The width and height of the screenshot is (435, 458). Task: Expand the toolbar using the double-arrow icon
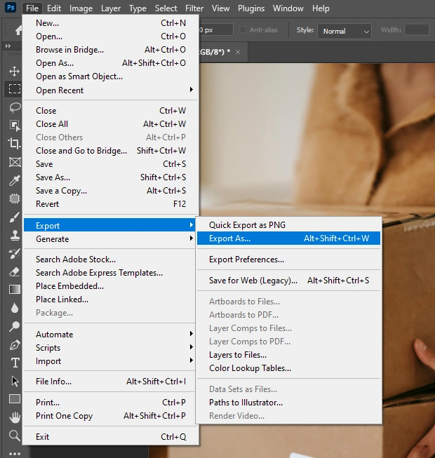click(8, 46)
